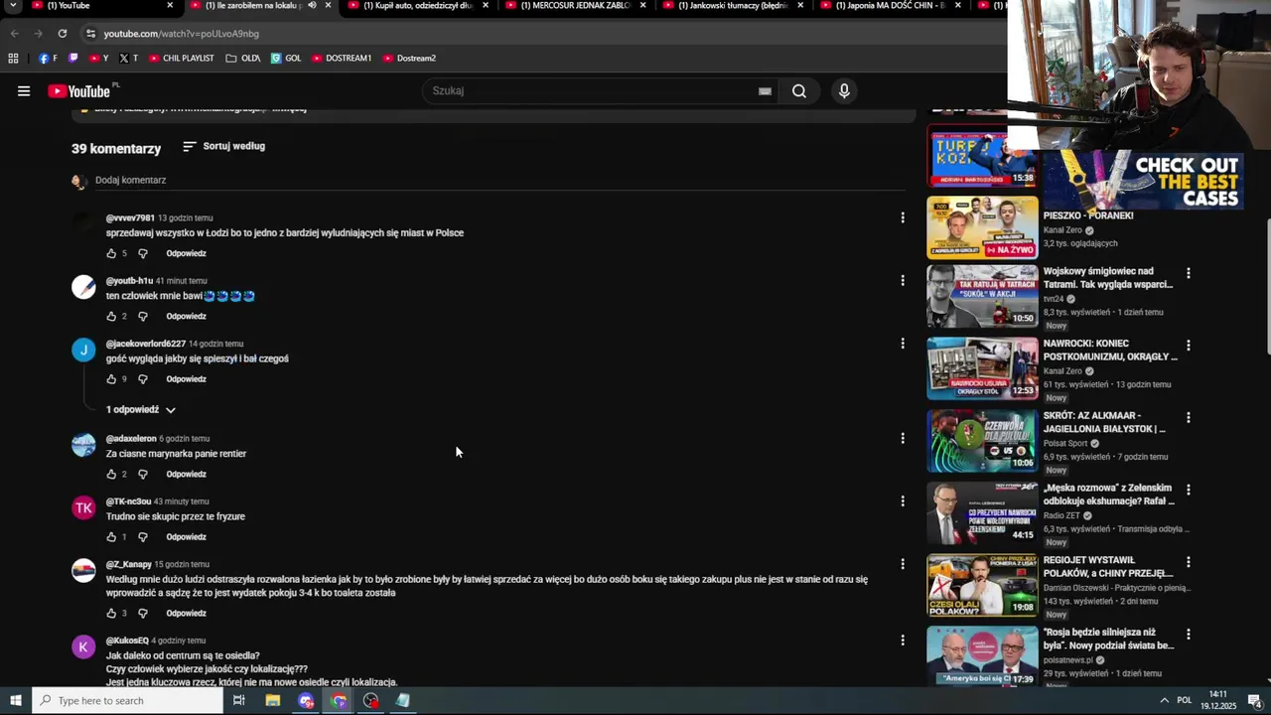Switch to the Jankowski tłumaczy tab

pos(732,6)
